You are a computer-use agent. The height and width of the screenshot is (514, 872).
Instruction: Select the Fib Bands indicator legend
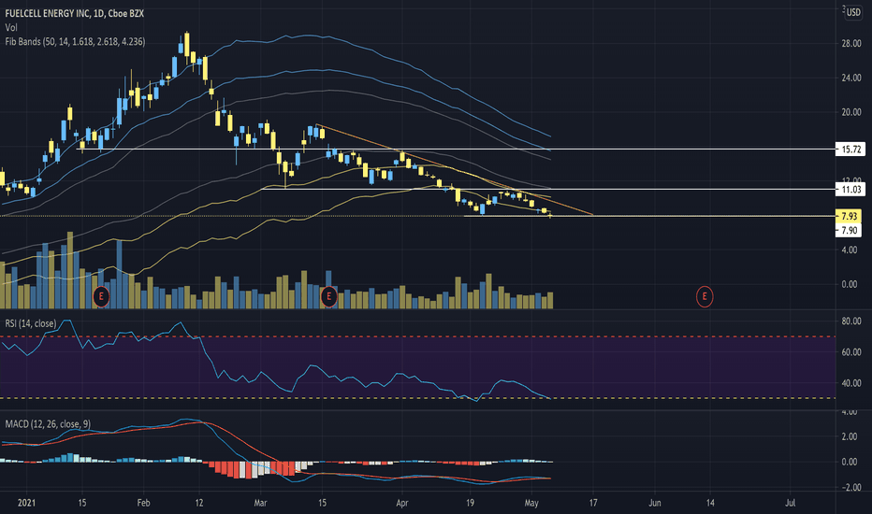point(75,42)
